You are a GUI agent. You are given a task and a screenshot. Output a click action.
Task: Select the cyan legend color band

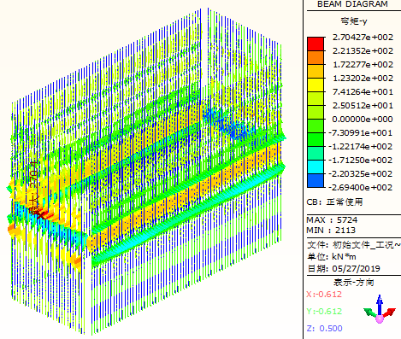pos(315,167)
